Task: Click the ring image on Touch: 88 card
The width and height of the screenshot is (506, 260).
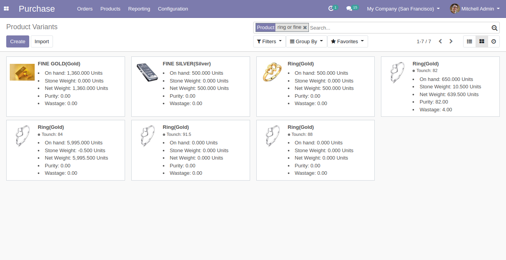Action: [272, 136]
